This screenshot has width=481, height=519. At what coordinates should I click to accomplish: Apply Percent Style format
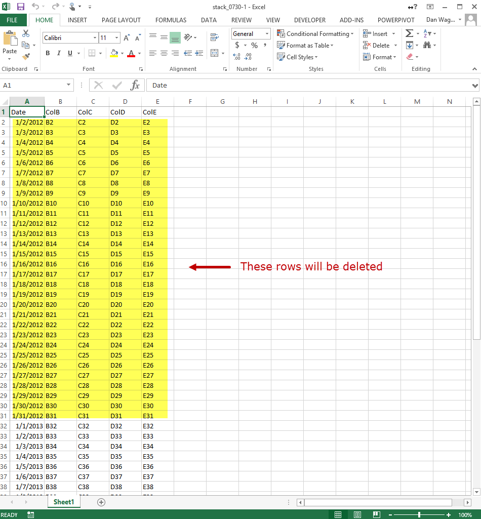point(254,46)
